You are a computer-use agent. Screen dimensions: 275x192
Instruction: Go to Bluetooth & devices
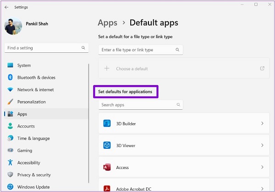[46, 78]
